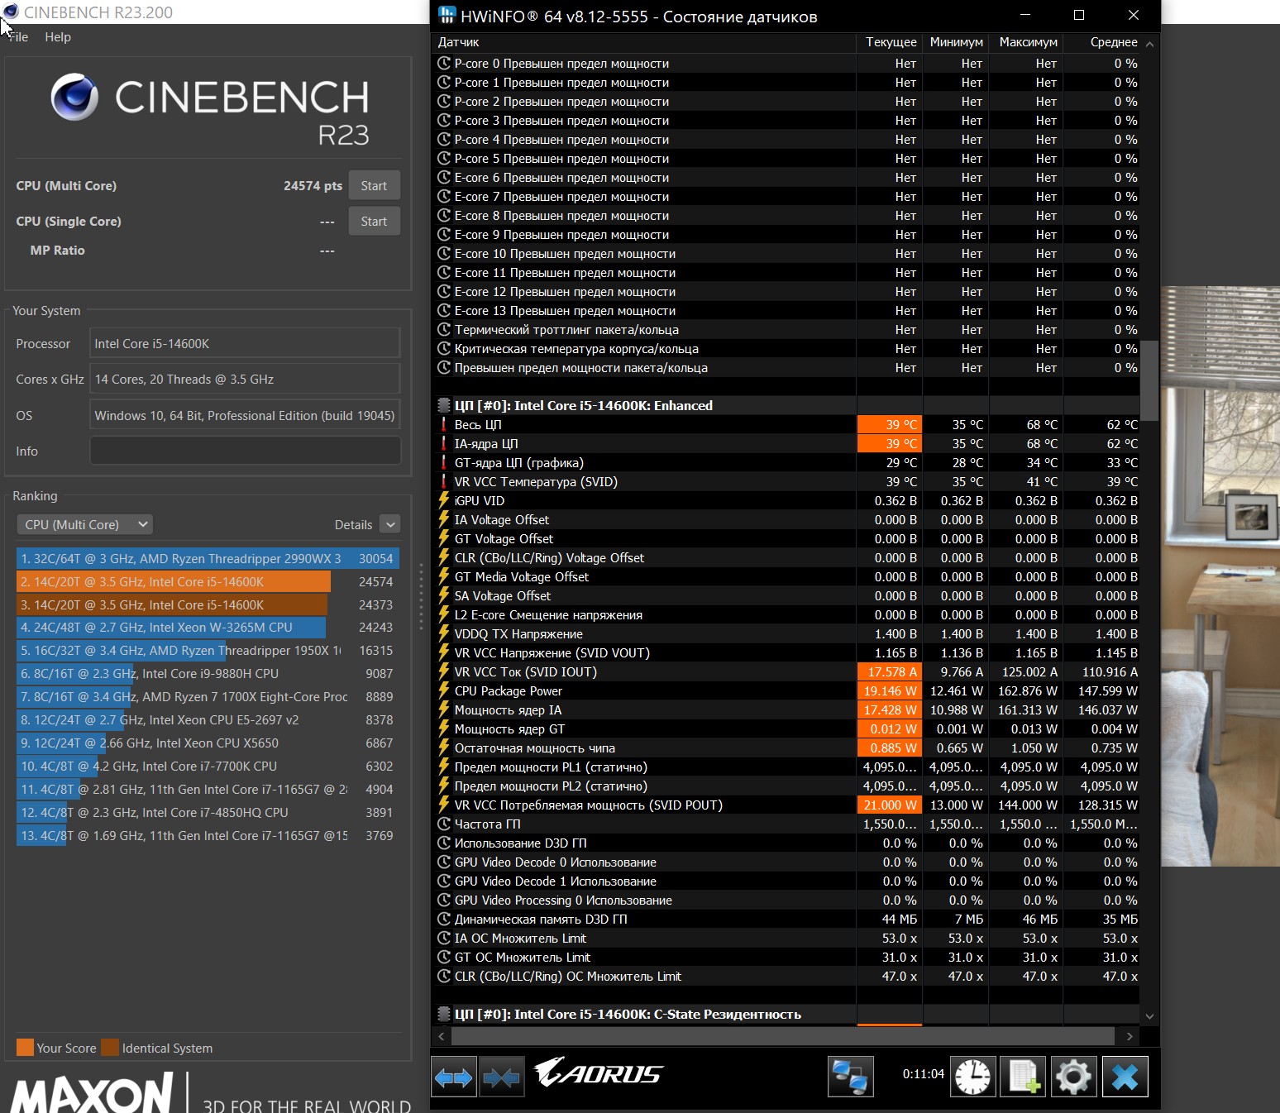
Task: Close the sensors panel with the blue X
Action: tap(1125, 1077)
